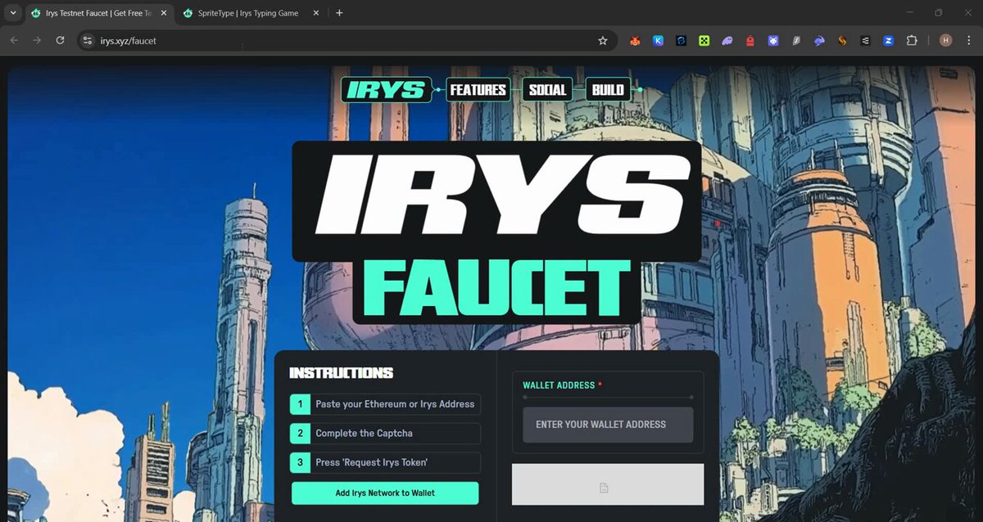Click the INSTRUCTIONS heading
This screenshot has width=983, height=522.
pos(342,373)
